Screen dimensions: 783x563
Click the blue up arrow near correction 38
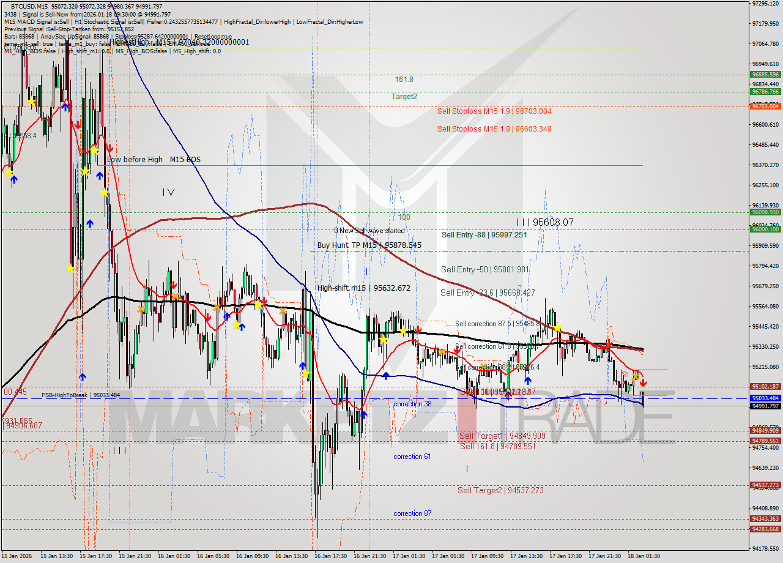386,376
